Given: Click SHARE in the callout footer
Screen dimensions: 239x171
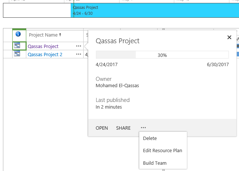Looking at the screenshot, I should 123,128.
